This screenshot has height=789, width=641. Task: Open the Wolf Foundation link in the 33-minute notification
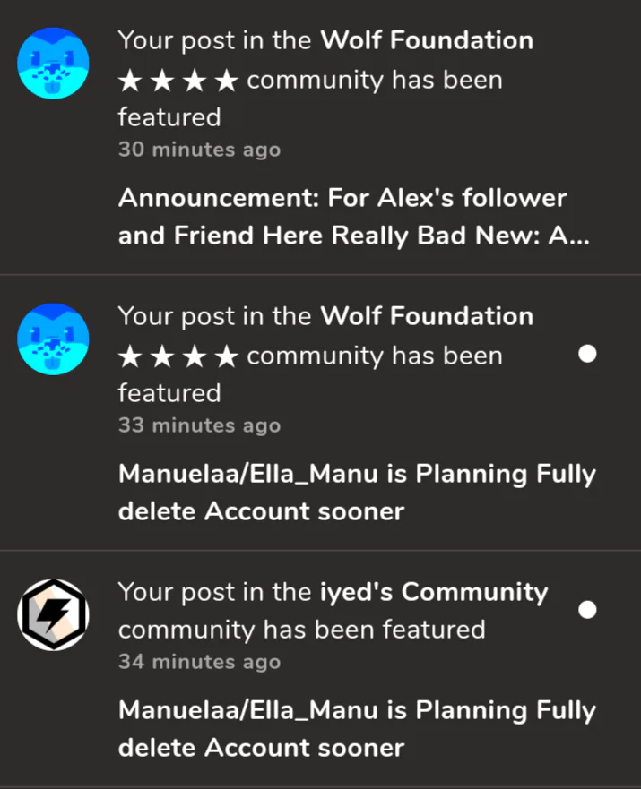click(x=427, y=316)
